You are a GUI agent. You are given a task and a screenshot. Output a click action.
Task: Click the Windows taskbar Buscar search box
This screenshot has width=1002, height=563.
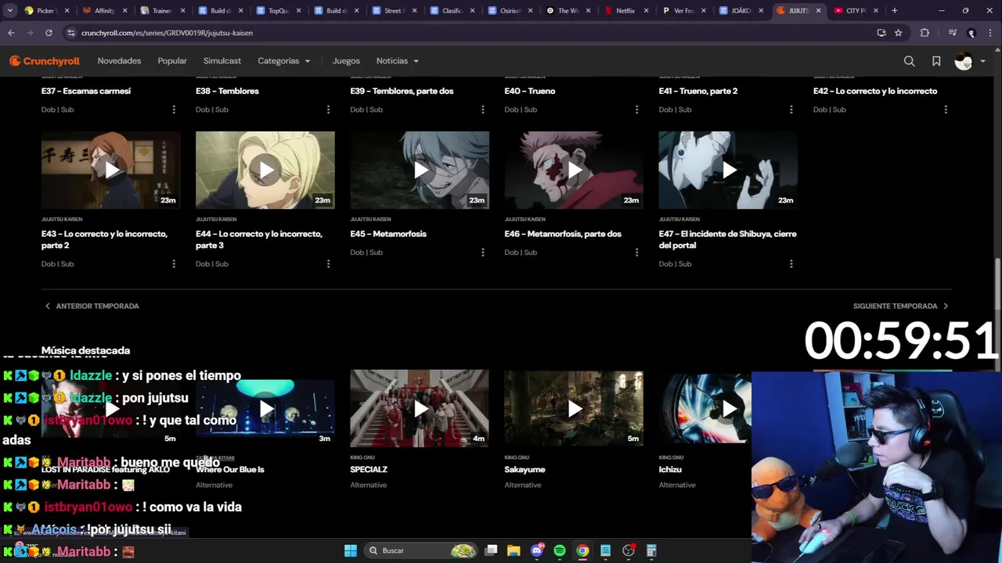pos(421,550)
